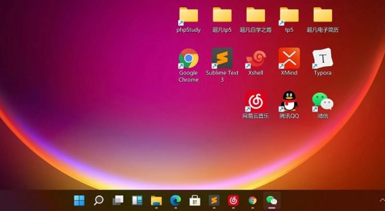385x211 pixels.
Task: Click the "Sublime Text 3" label text
Action: pos(222,76)
